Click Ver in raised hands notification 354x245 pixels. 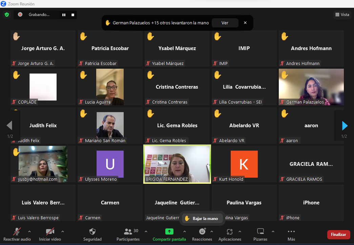point(225,23)
